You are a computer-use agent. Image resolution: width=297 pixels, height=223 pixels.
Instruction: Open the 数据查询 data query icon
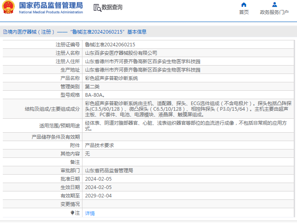coord(97,8)
